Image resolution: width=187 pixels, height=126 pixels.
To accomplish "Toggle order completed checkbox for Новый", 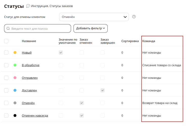I will coord(103,52).
